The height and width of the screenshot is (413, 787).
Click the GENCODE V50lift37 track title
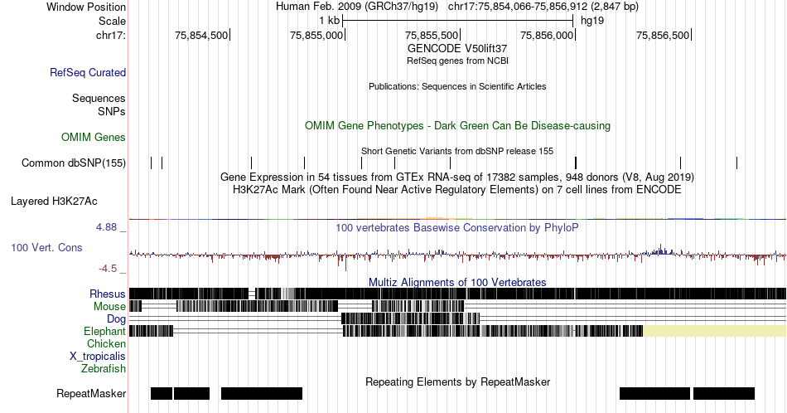coord(457,49)
